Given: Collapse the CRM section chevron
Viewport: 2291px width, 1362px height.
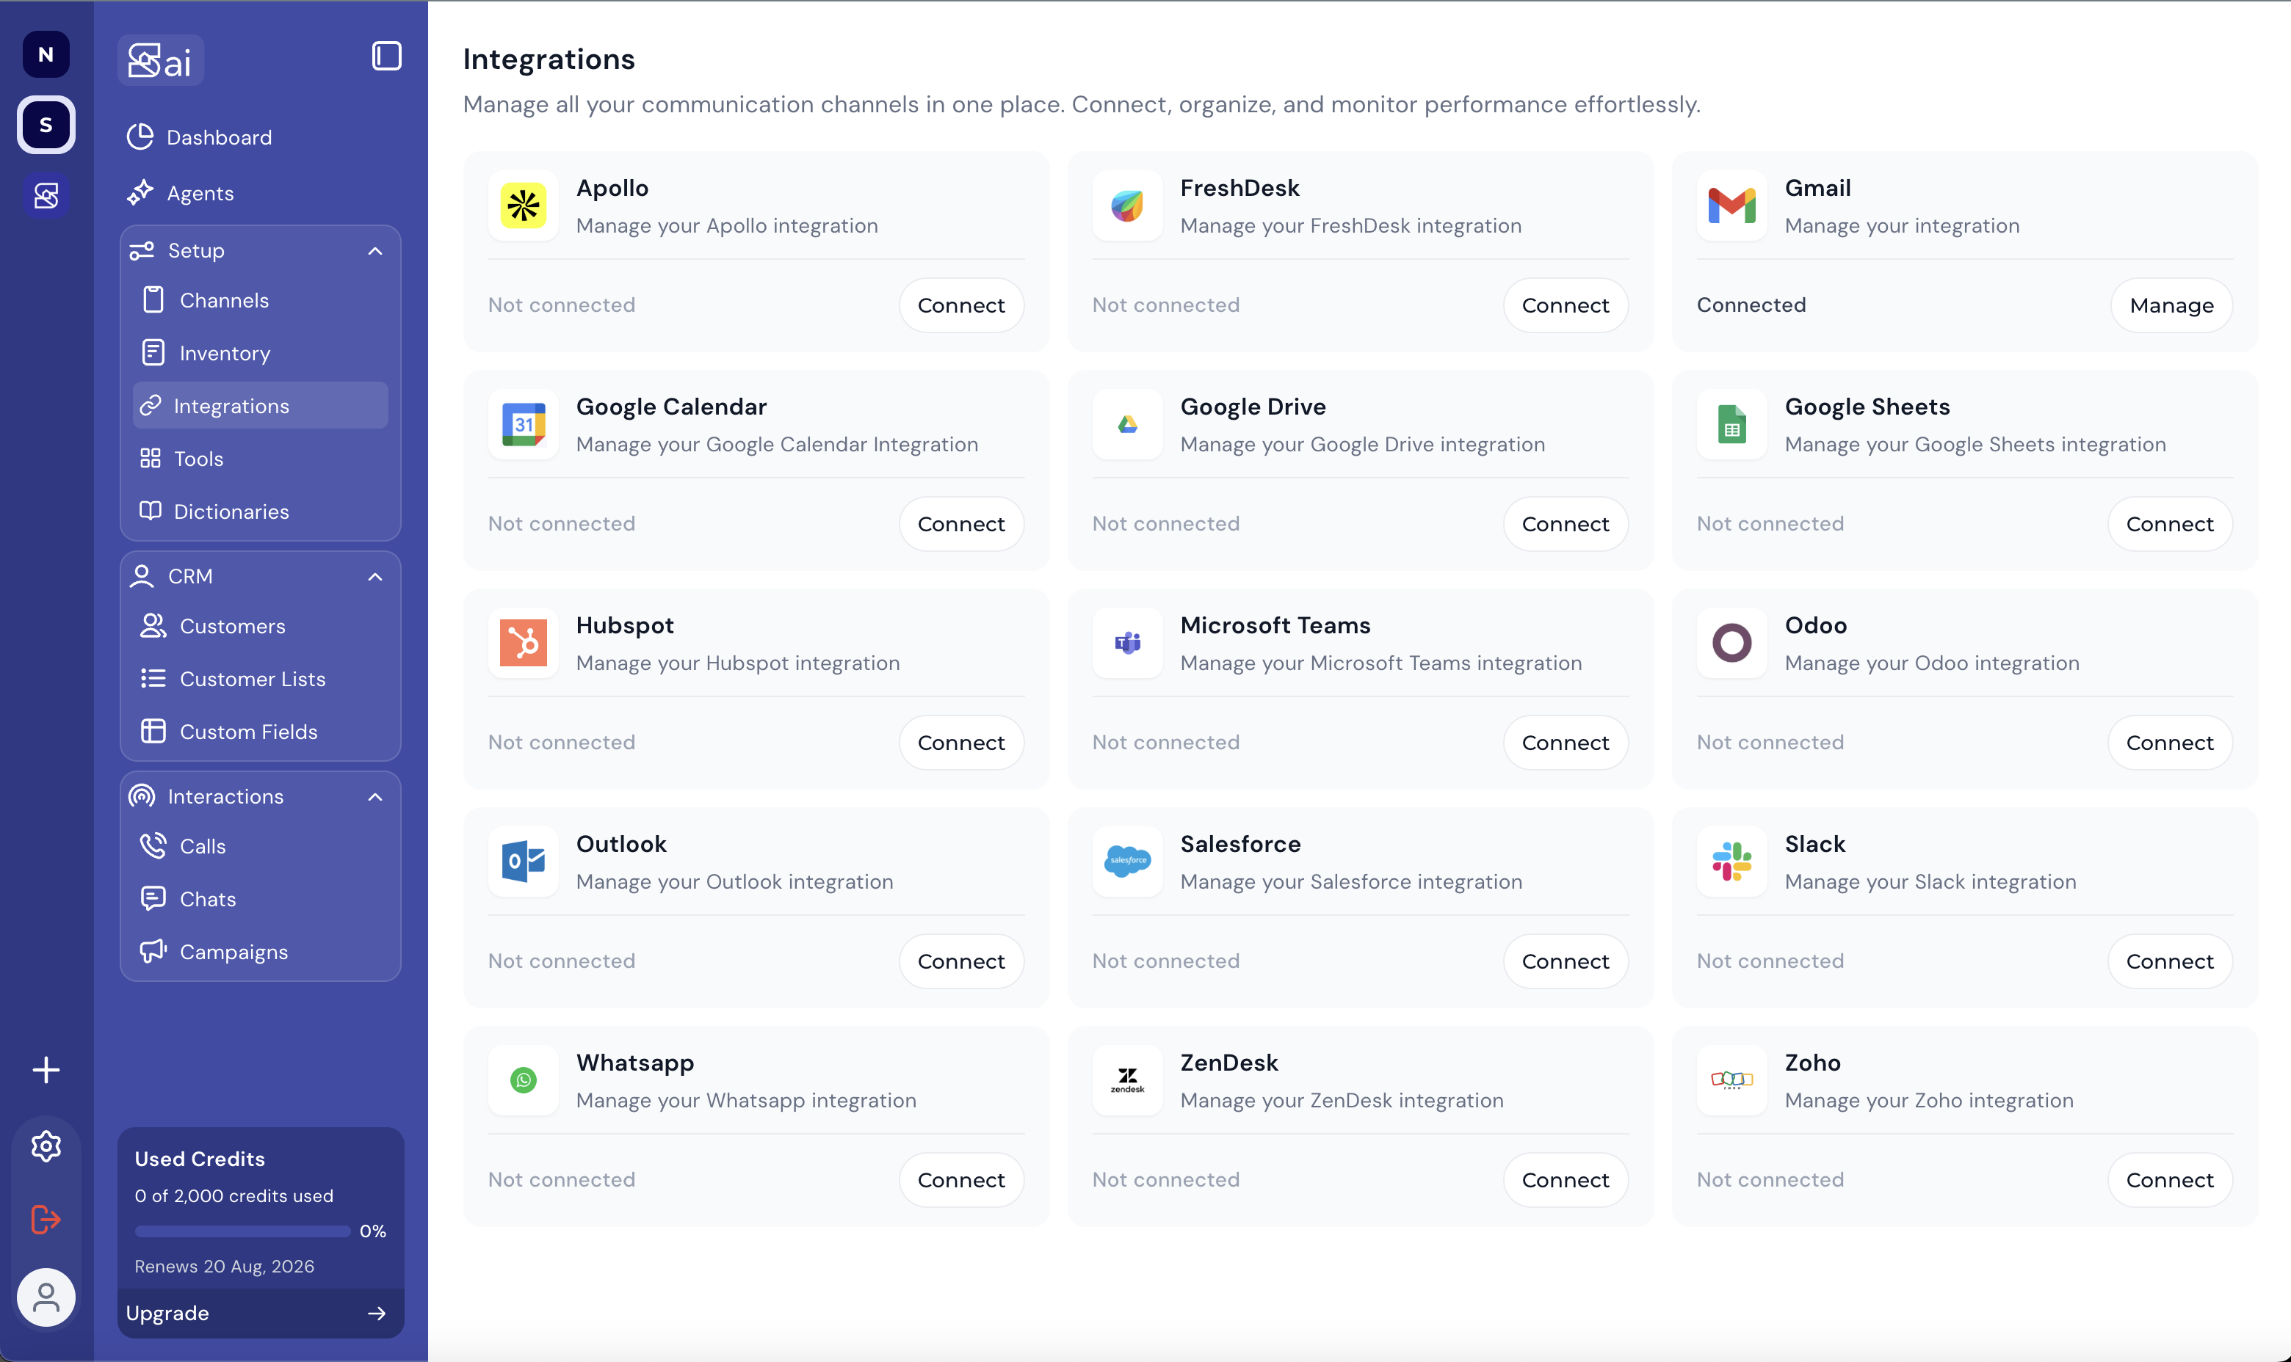Looking at the screenshot, I should coord(374,576).
